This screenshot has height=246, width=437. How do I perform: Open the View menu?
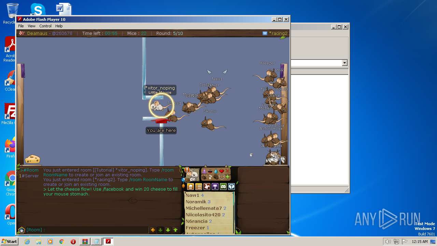[x=31, y=26]
